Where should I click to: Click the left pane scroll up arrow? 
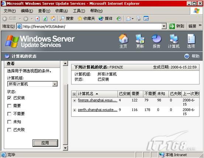pyautogui.click(x=65, y=63)
